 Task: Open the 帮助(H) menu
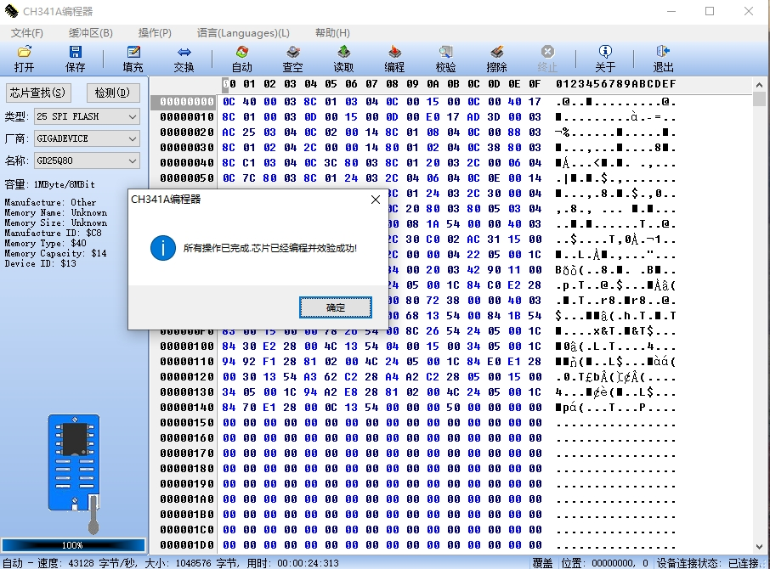click(x=332, y=33)
